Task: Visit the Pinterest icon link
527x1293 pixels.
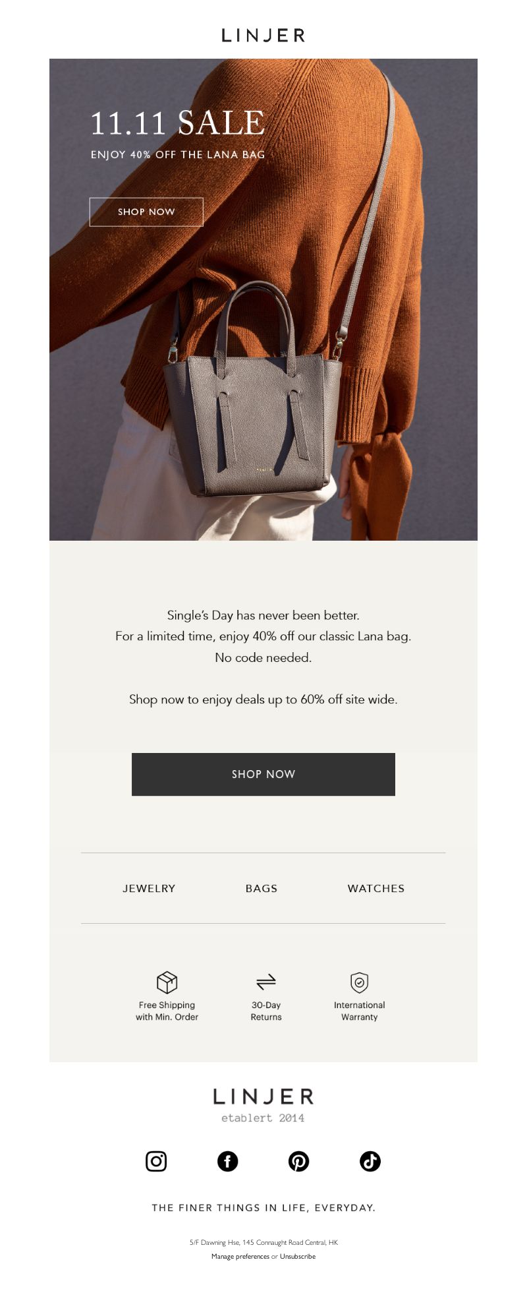Action: tap(299, 1161)
